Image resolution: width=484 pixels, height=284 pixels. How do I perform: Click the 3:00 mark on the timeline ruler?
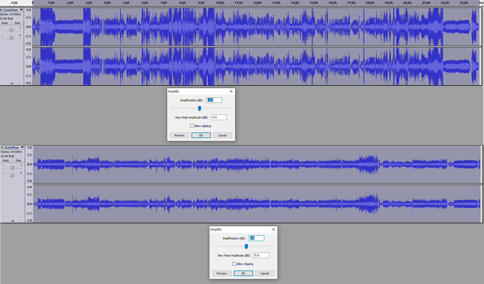(x=89, y=3)
